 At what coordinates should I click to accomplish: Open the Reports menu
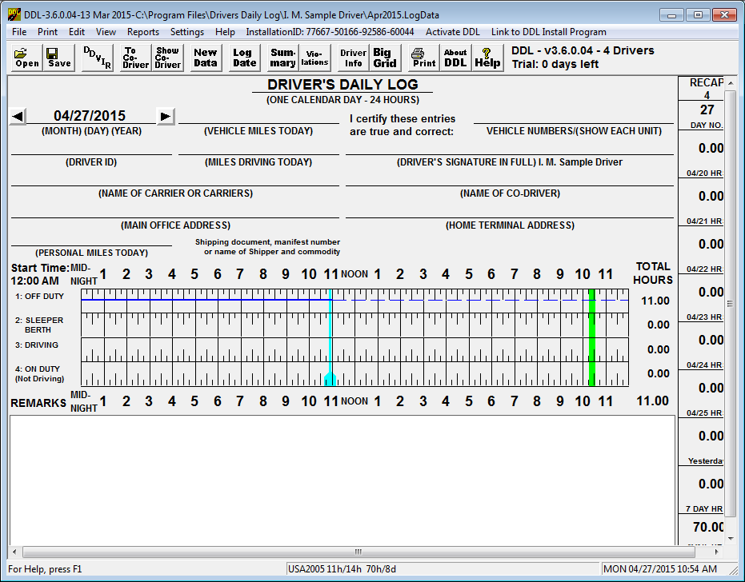(x=142, y=32)
